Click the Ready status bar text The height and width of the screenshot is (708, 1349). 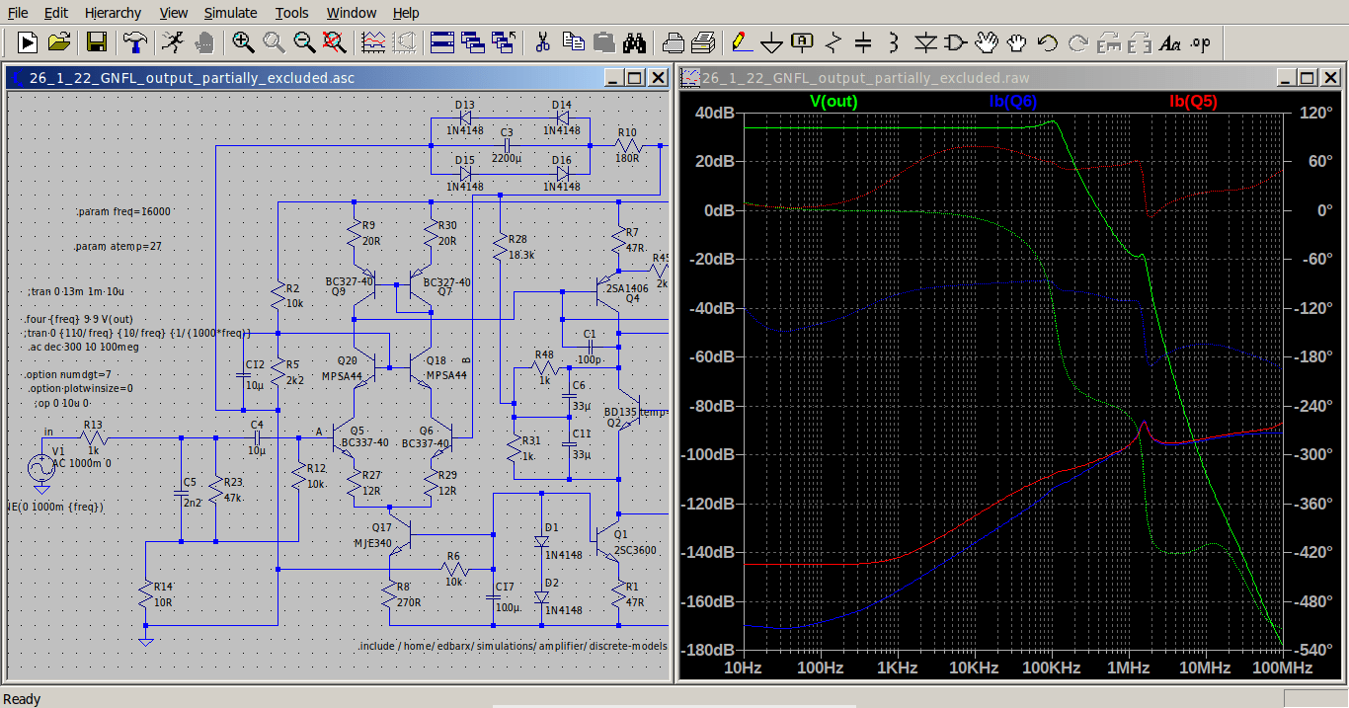pyautogui.click(x=23, y=699)
